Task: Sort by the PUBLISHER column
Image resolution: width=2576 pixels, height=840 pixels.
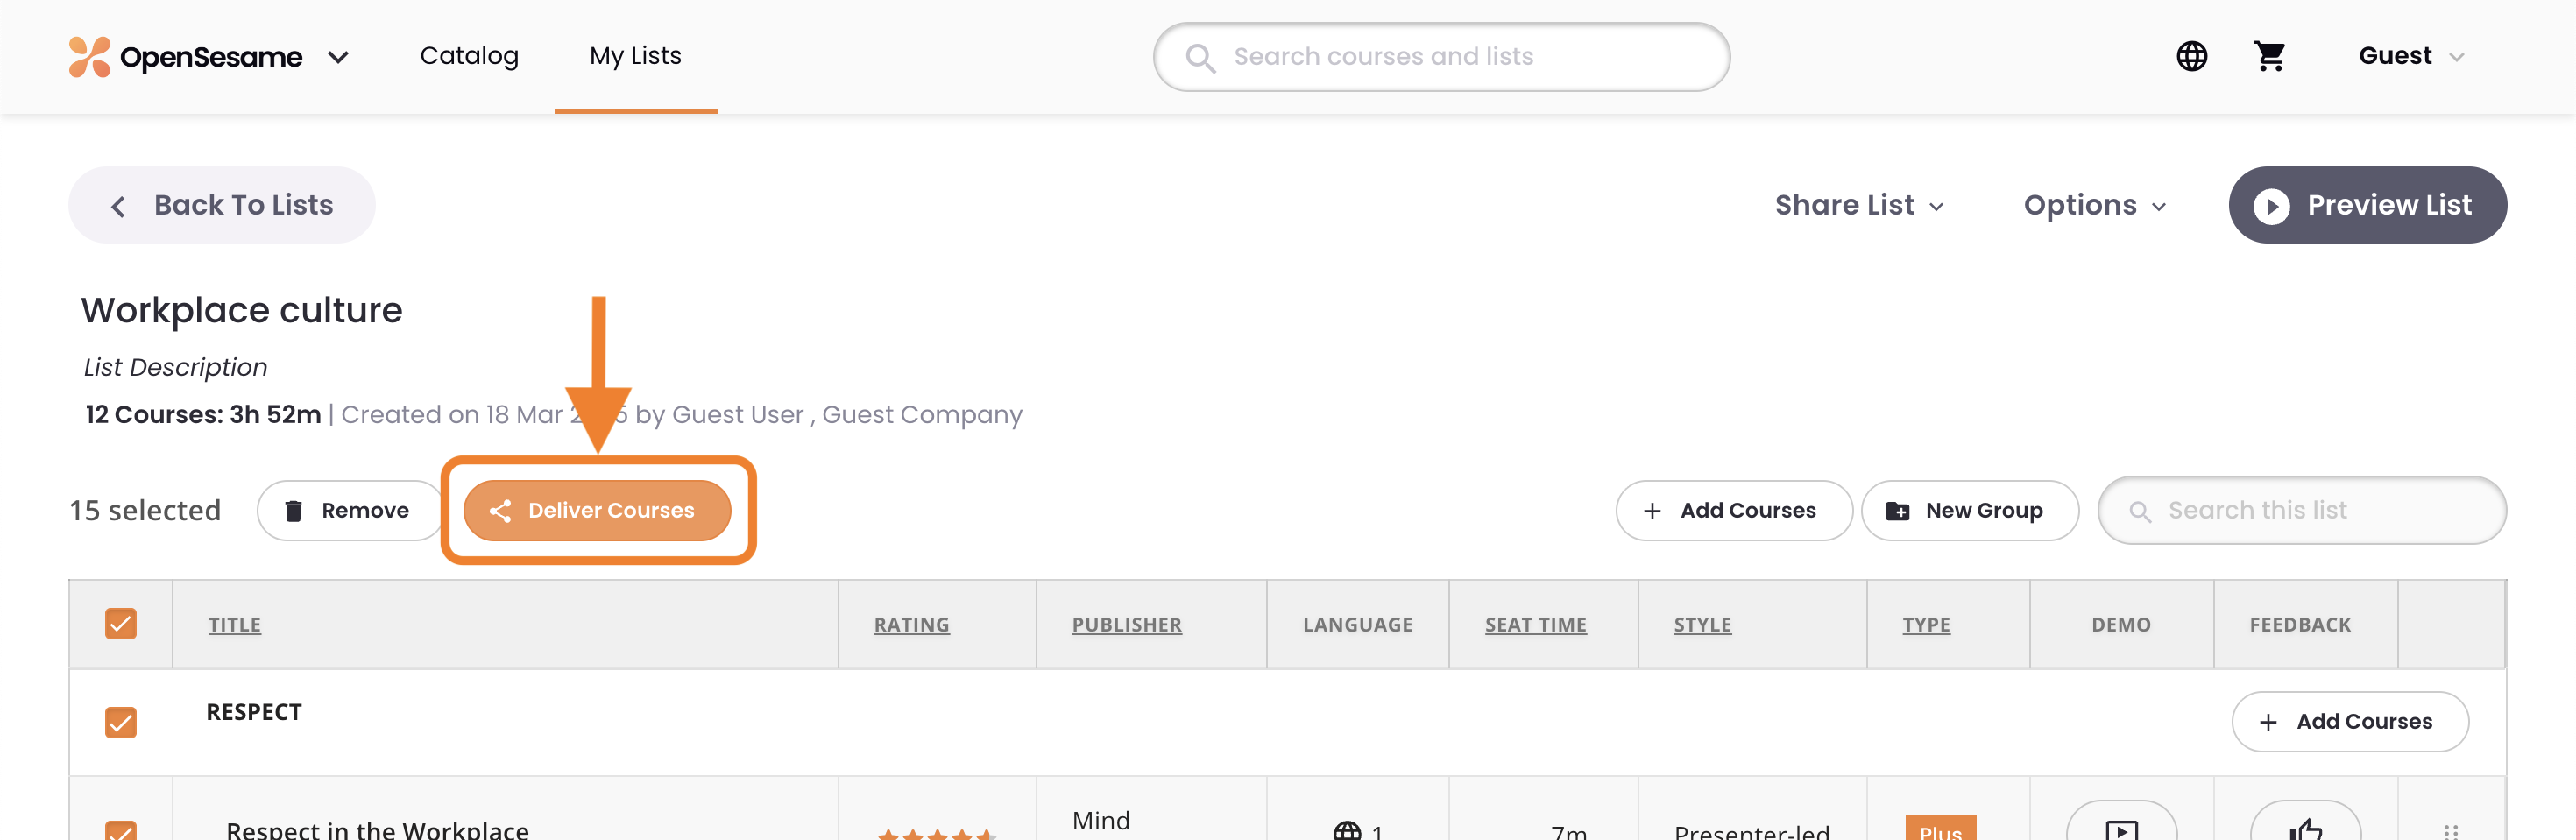Action: coord(1126,624)
